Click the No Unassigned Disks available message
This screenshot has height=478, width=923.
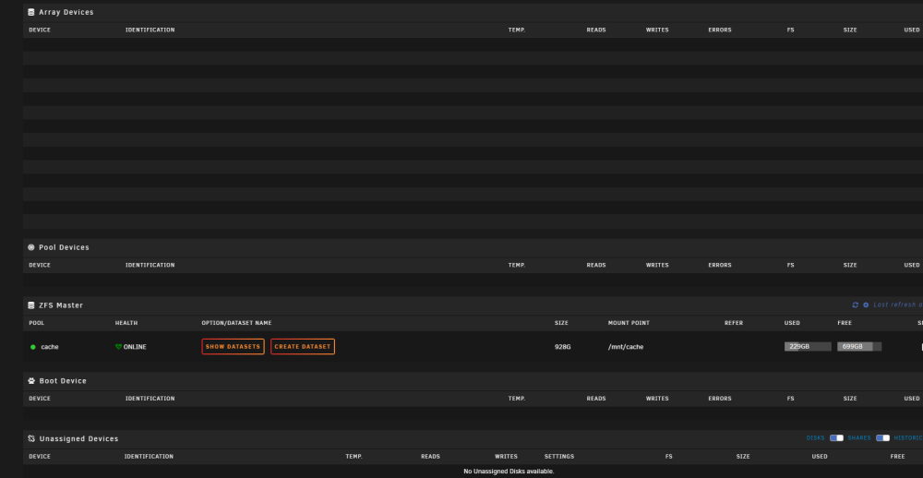click(509, 472)
